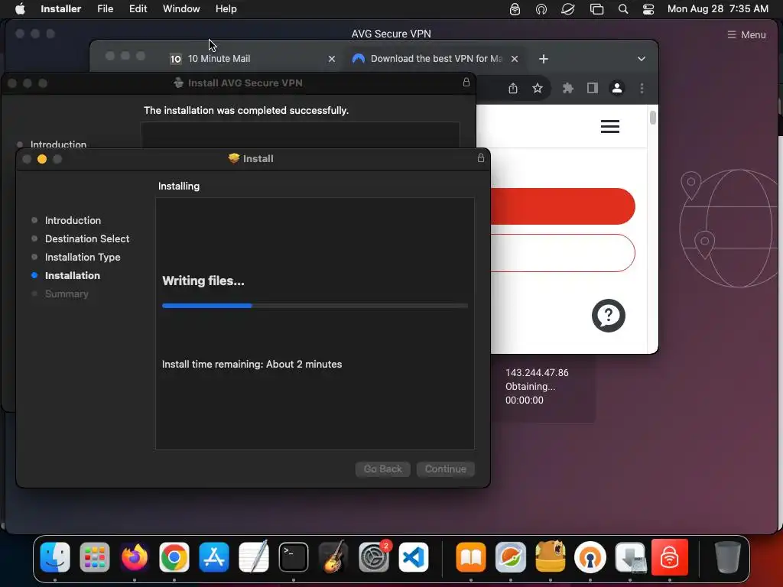783x587 pixels.
Task: Open Terminal from the dock
Action: click(x=293, y=557)
